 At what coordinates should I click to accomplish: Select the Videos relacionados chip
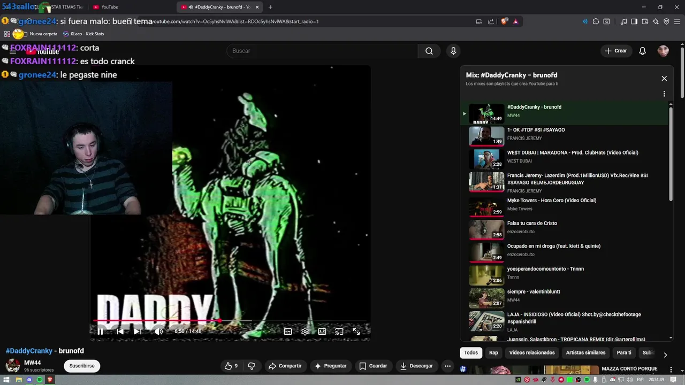(532, 352)
